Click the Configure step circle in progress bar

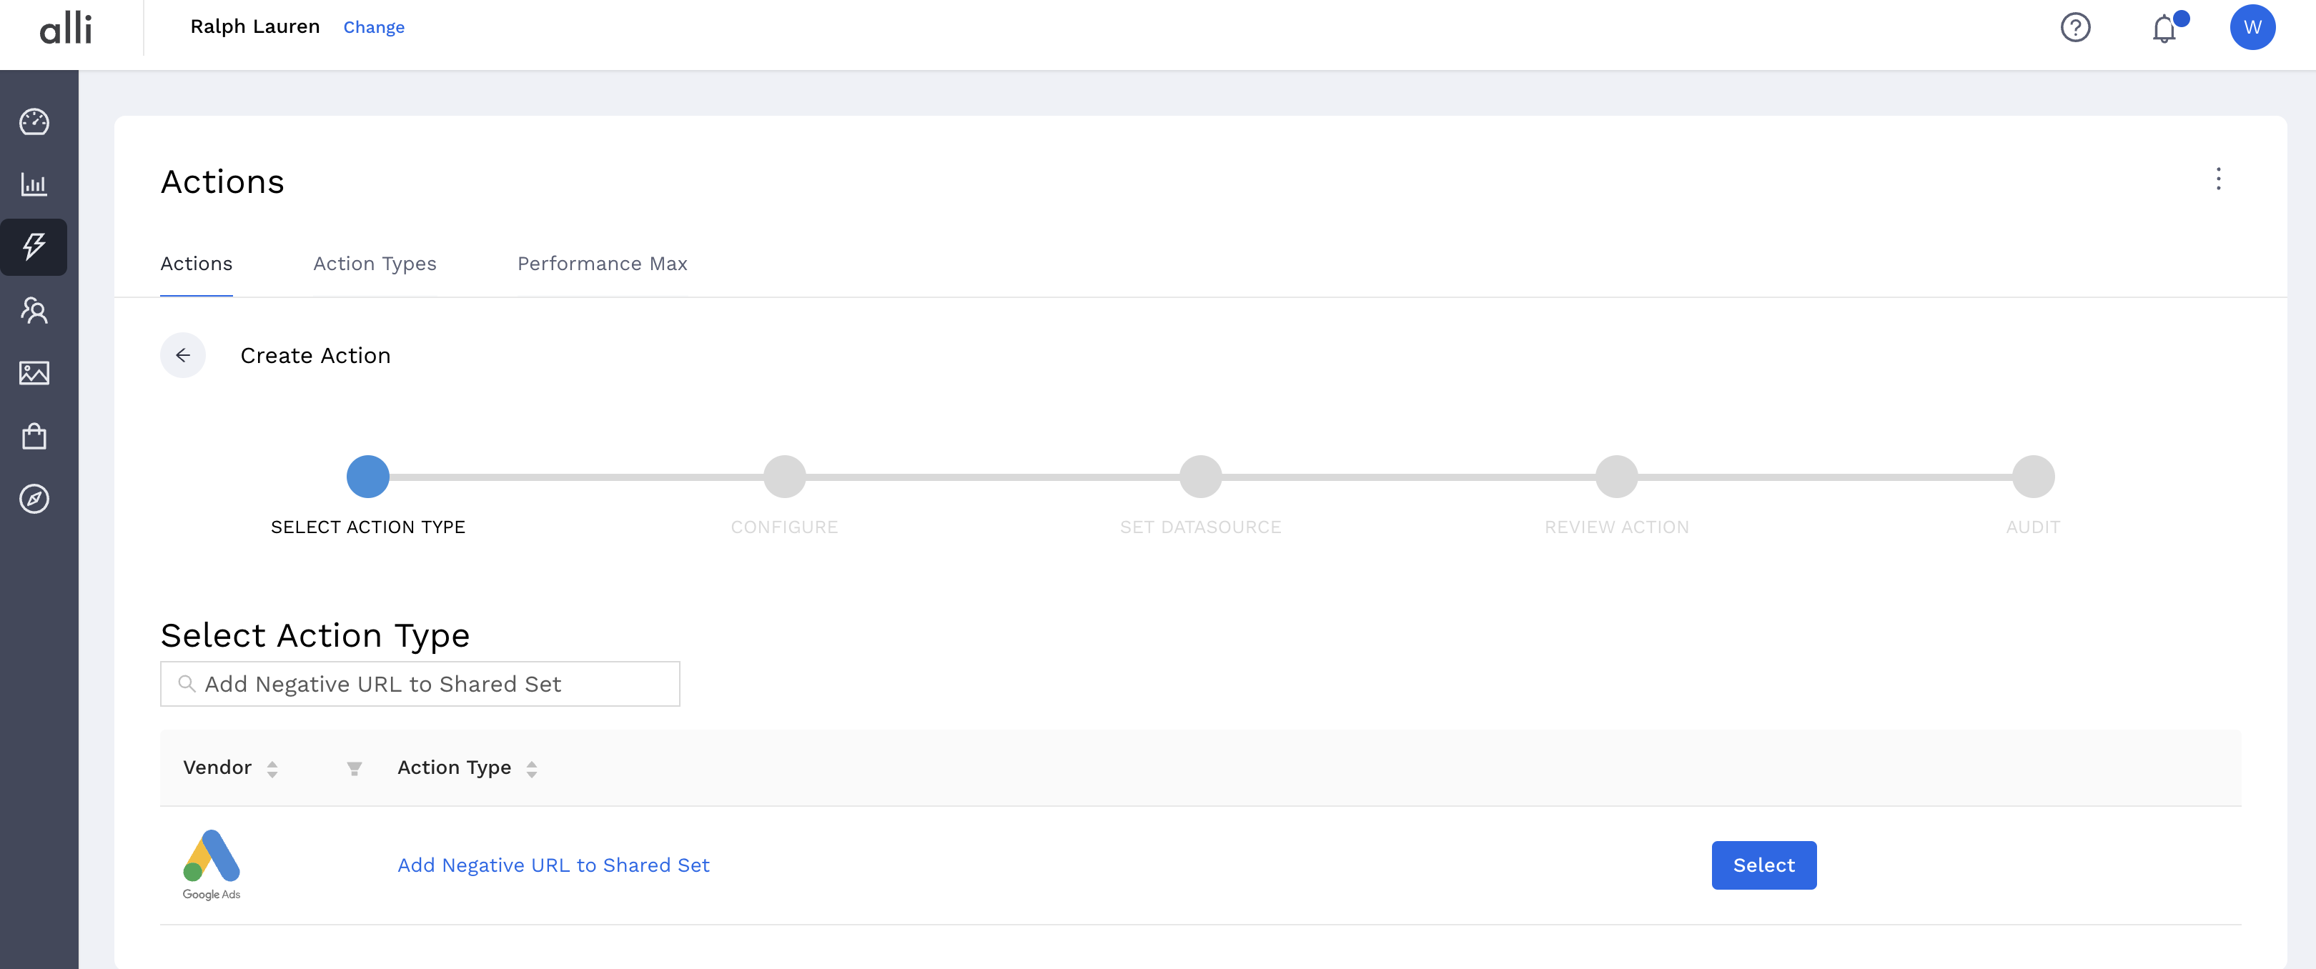coord(784,477)
